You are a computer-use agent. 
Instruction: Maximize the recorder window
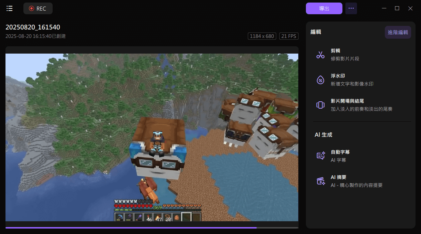click(x=397, y=8)
